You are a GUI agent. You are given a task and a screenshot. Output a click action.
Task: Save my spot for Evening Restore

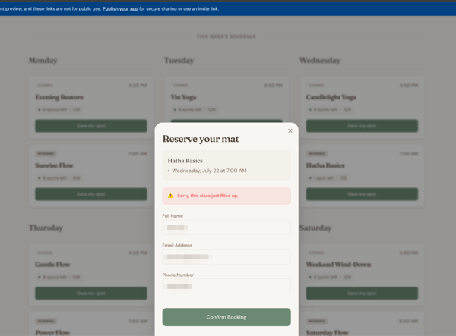(91, 126)
